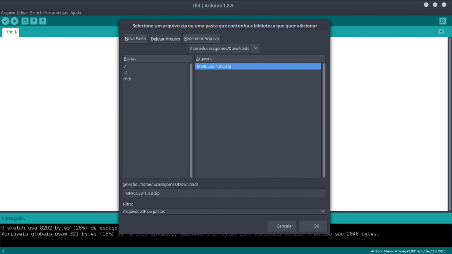This screenshot has height=254, width=452.
Task: Open the tab list dropdown arrow
Action: click(441, 31)
